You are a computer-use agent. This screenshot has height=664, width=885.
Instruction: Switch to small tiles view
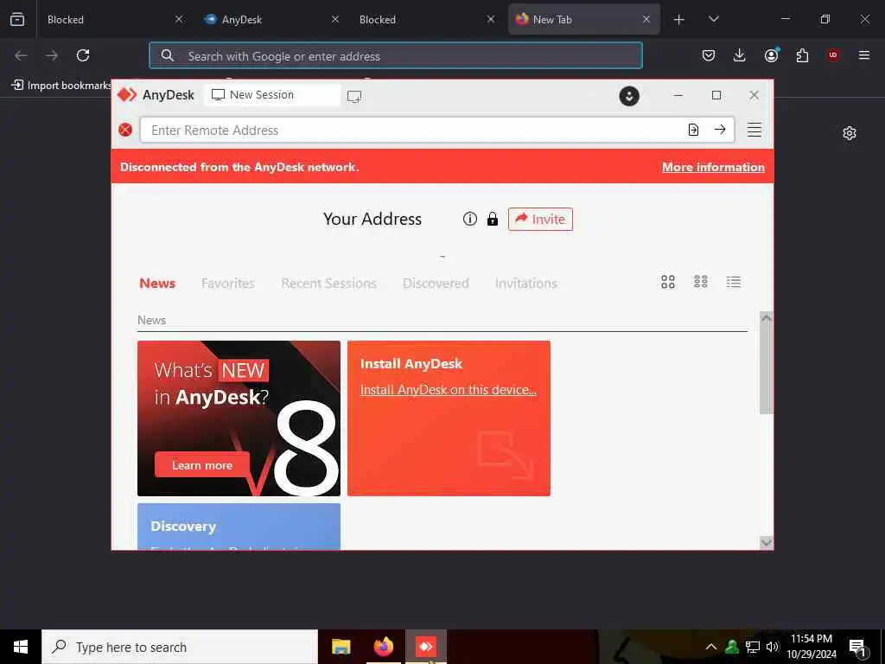coord(700,282)
